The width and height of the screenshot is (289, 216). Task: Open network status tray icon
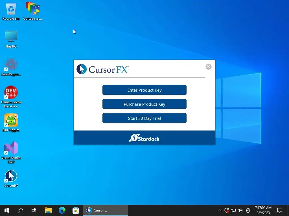point(233,210)
